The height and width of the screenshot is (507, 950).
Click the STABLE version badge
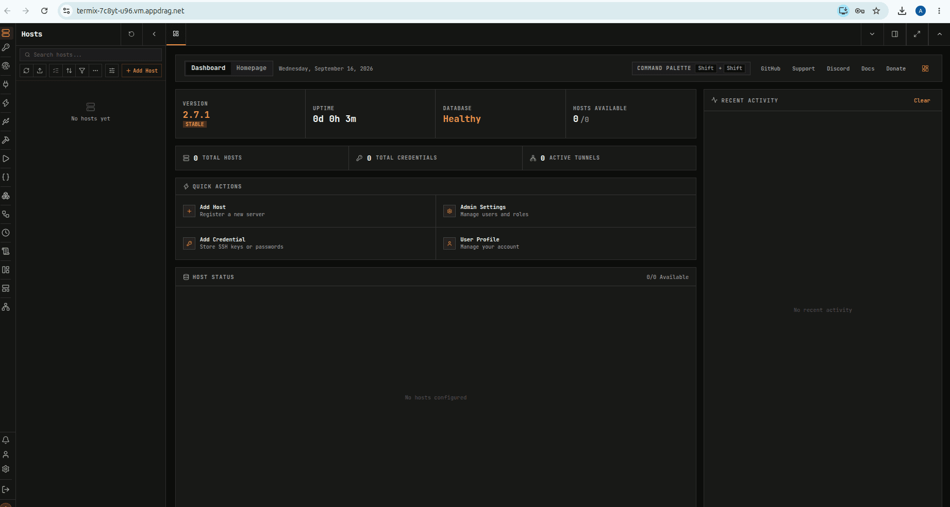[x=195, y=124]
